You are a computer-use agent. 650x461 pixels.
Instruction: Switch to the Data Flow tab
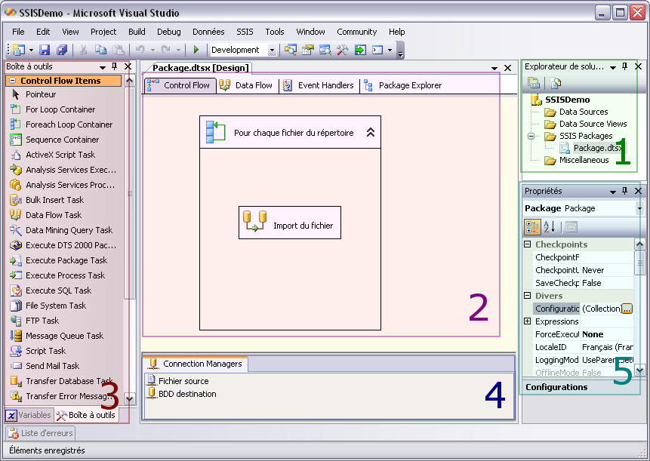click(247, 85)
